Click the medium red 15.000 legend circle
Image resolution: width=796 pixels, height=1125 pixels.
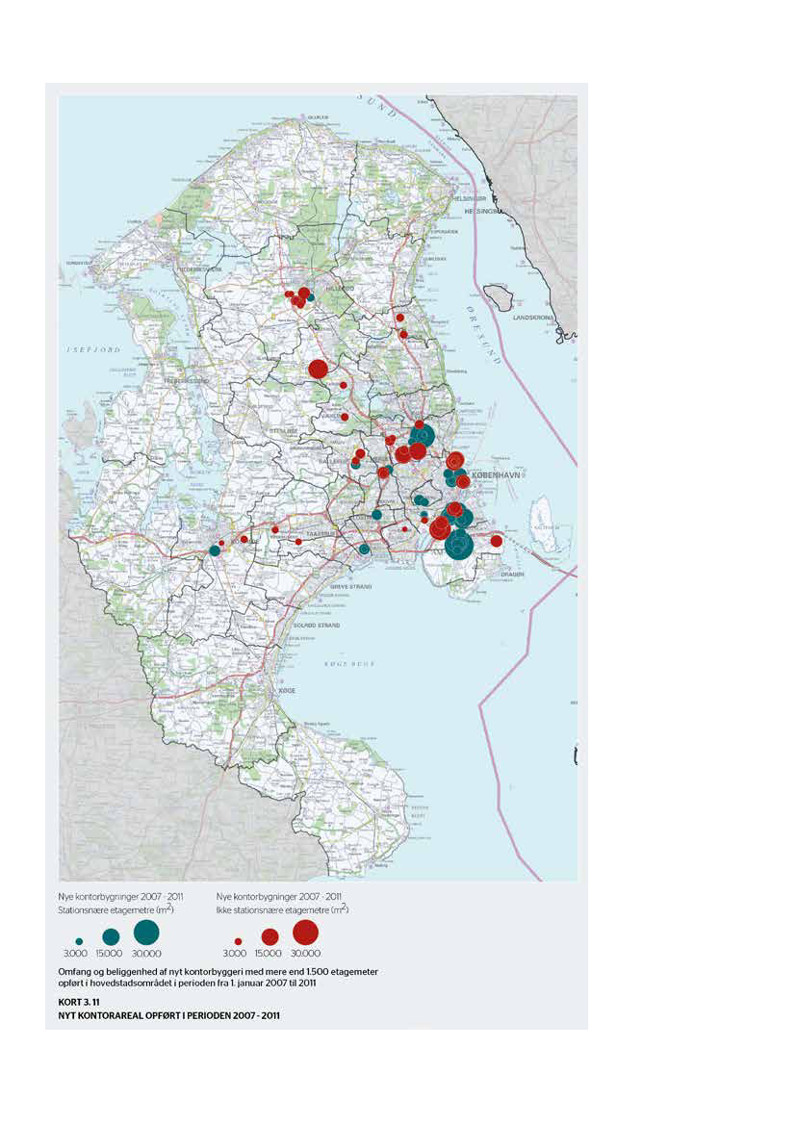[270, 936]
